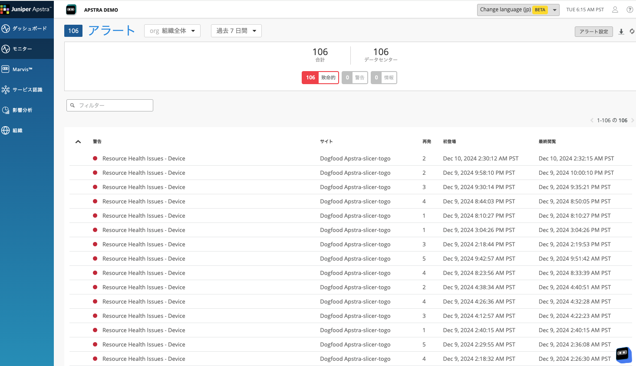Open the help question mark icon
The image size is (636, 366).
click(x=629, y=10)
